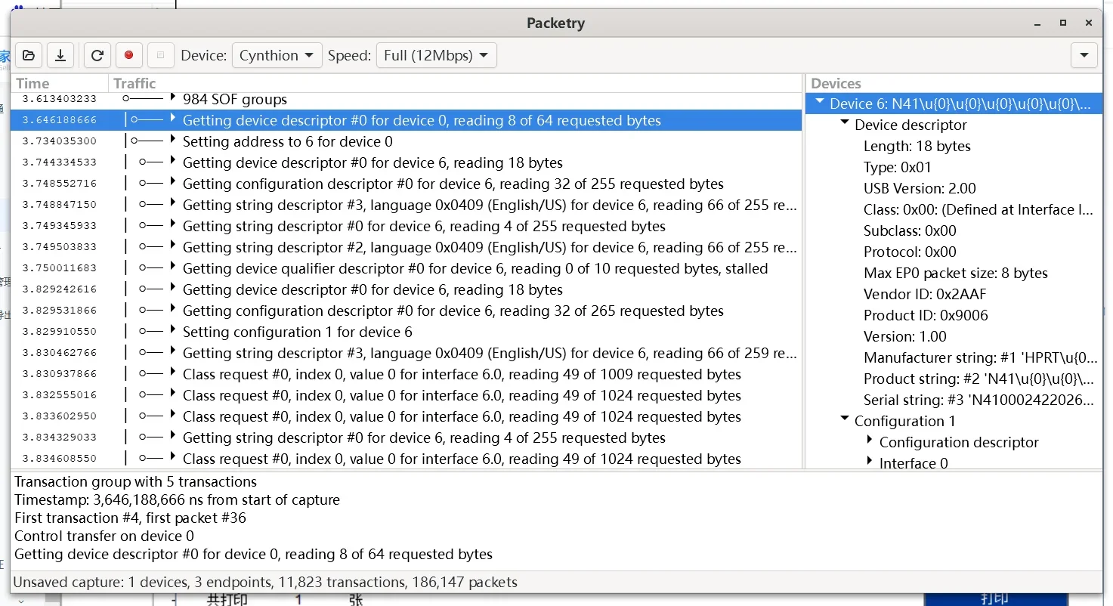Open the menu dropdown at toolbar far right
Image resolution: width=1113 pixels, height=606 pixels.
(x=1084, y=55)
